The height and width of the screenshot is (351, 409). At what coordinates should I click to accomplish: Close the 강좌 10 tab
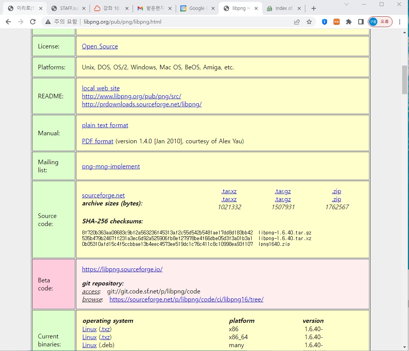click(x=127, y=8)
